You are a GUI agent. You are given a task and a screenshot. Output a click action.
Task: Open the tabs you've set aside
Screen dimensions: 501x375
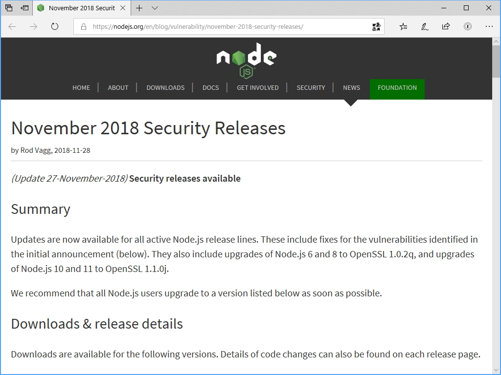tap(9, 8)
